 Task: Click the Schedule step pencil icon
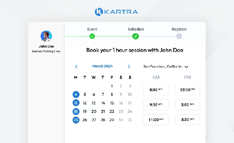[136, 36]
